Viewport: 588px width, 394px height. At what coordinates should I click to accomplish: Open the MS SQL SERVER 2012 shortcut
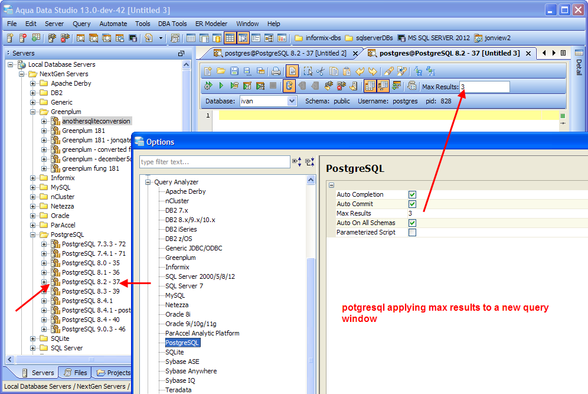click(x=434, y=38)
